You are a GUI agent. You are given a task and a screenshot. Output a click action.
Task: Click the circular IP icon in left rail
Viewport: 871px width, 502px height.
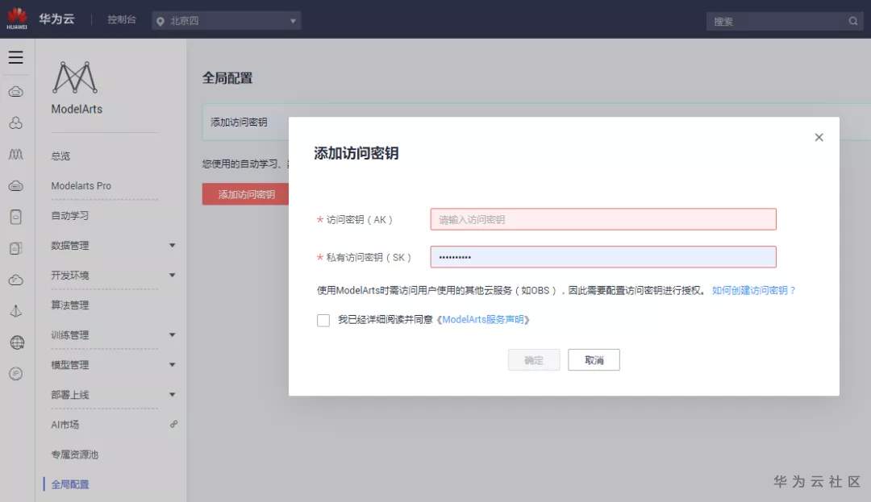tap(16, 373)
